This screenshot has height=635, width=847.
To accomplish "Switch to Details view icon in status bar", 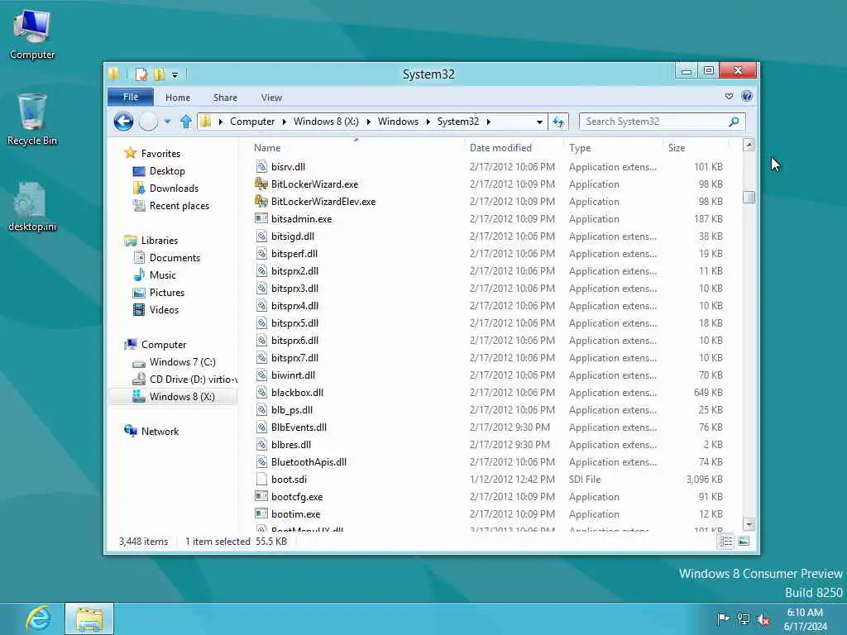I will 726,541.
